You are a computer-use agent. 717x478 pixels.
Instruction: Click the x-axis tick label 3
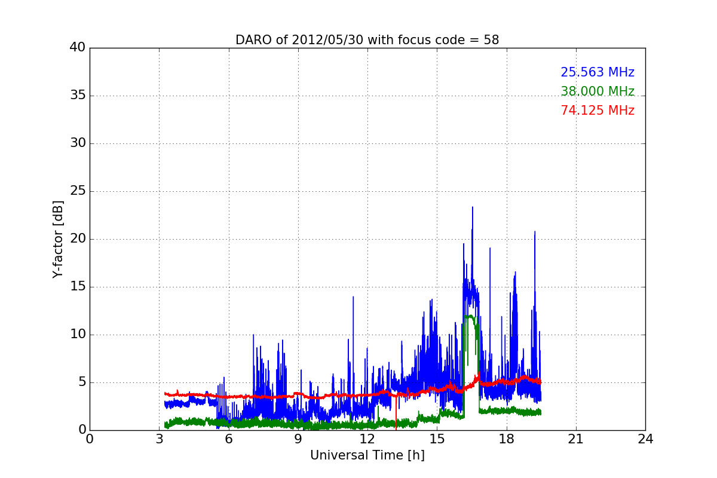[159, 439]
